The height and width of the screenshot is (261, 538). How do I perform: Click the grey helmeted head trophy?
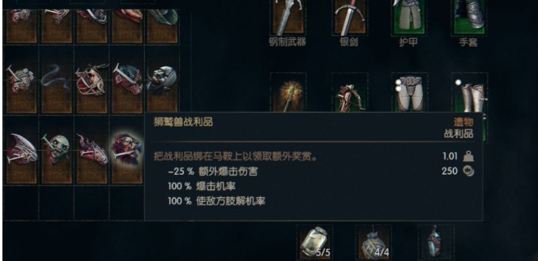(162, 81)
